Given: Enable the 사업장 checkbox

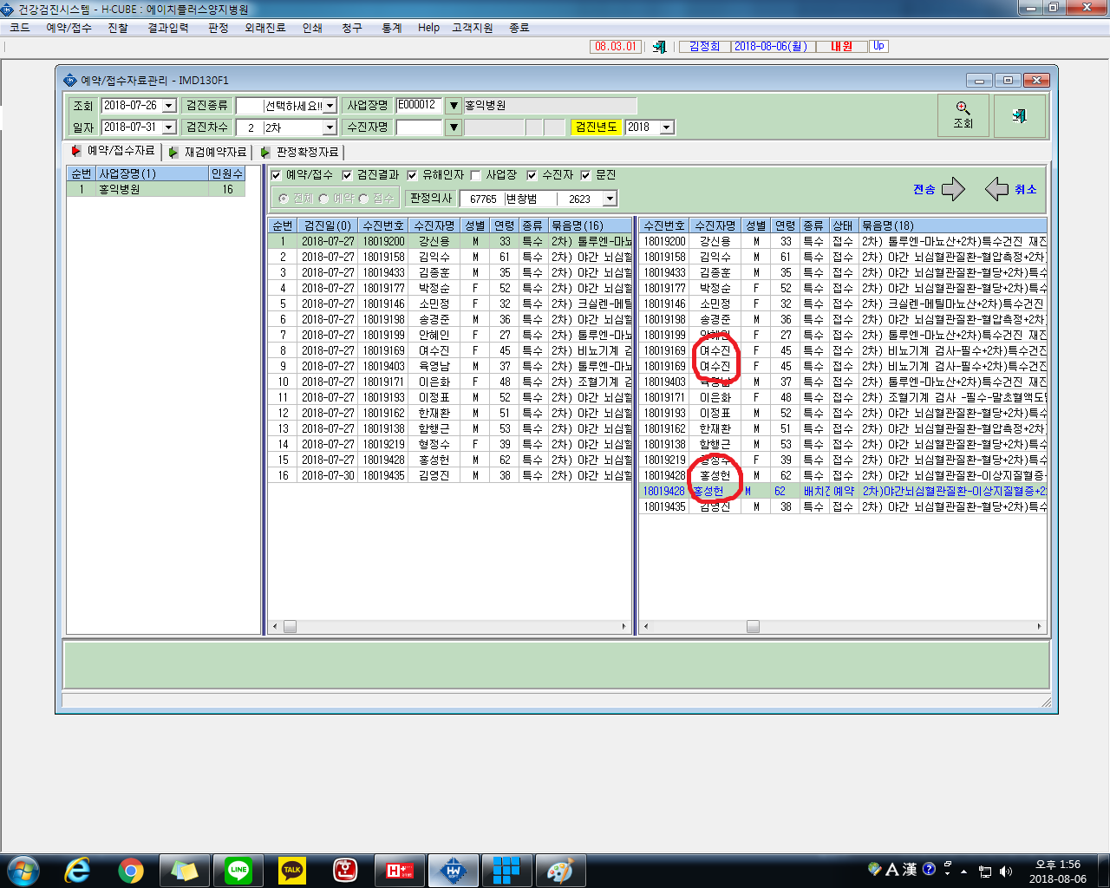Looking at the screenshot, I should [476, 175].
